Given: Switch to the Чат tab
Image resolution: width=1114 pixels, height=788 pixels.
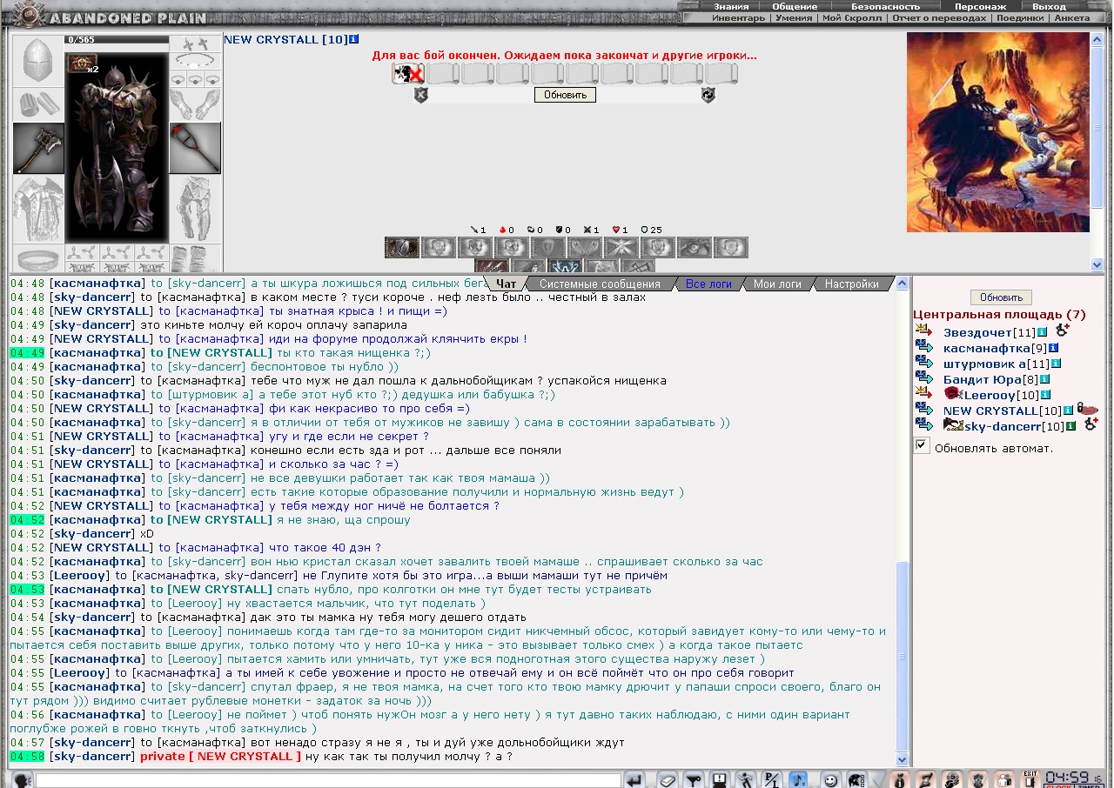Looking at the screenshot, I should click(506, 284).
